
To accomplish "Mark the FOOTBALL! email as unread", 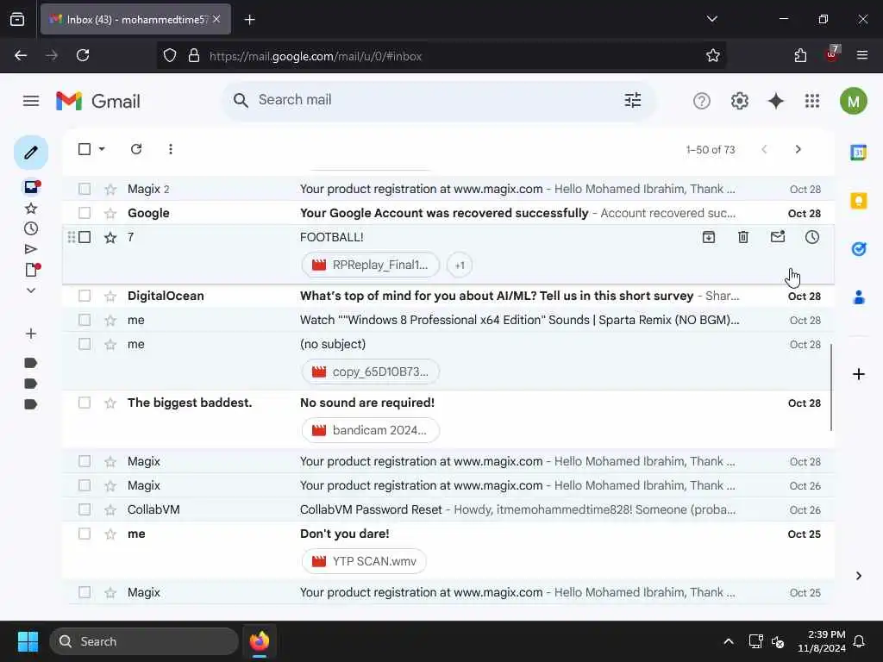I will [778, 237].
